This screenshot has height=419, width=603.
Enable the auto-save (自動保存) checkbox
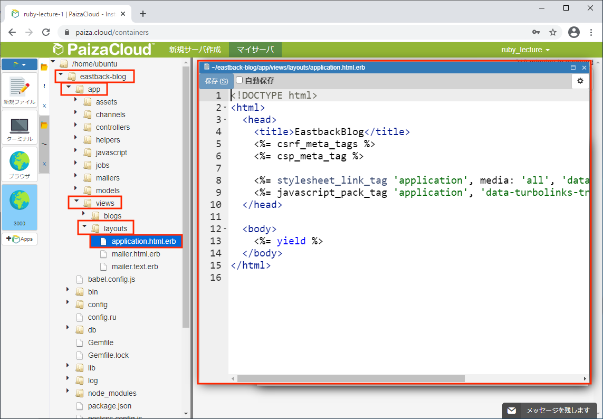point(239,81)
